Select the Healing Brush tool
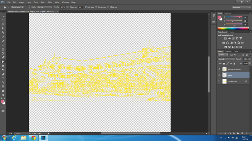Image resolution: width=252 pixels, height=141 pixels. coord(3,41)
